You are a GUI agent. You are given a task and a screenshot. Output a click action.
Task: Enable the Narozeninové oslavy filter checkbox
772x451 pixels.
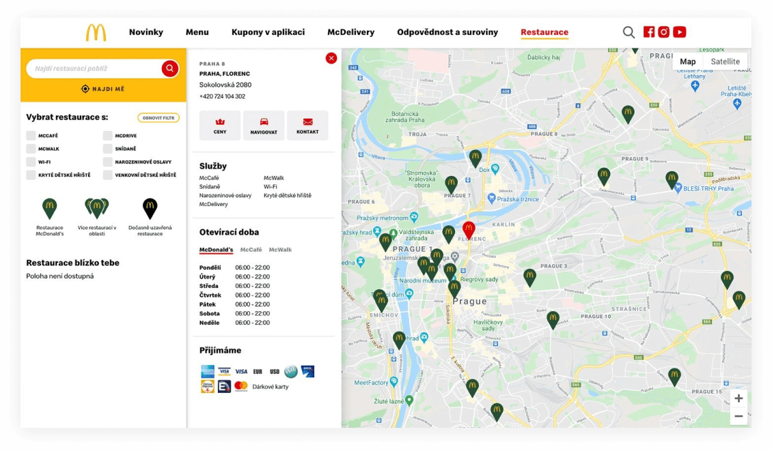[x=108, y=162]
